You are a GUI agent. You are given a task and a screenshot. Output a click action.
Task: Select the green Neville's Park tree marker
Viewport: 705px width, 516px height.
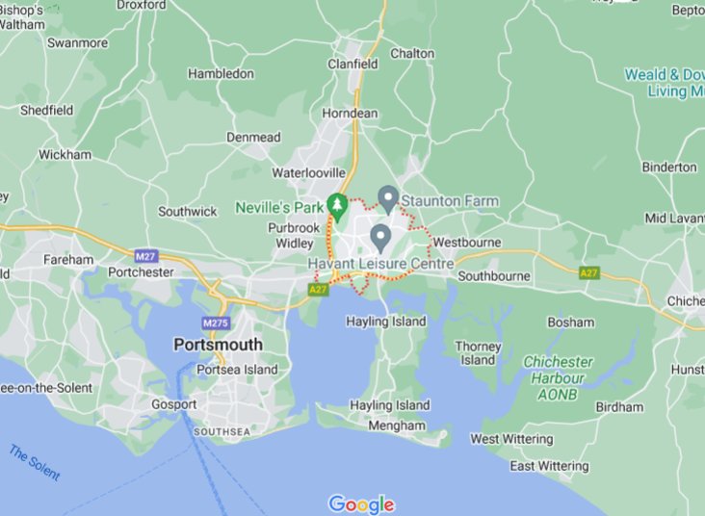337,208
